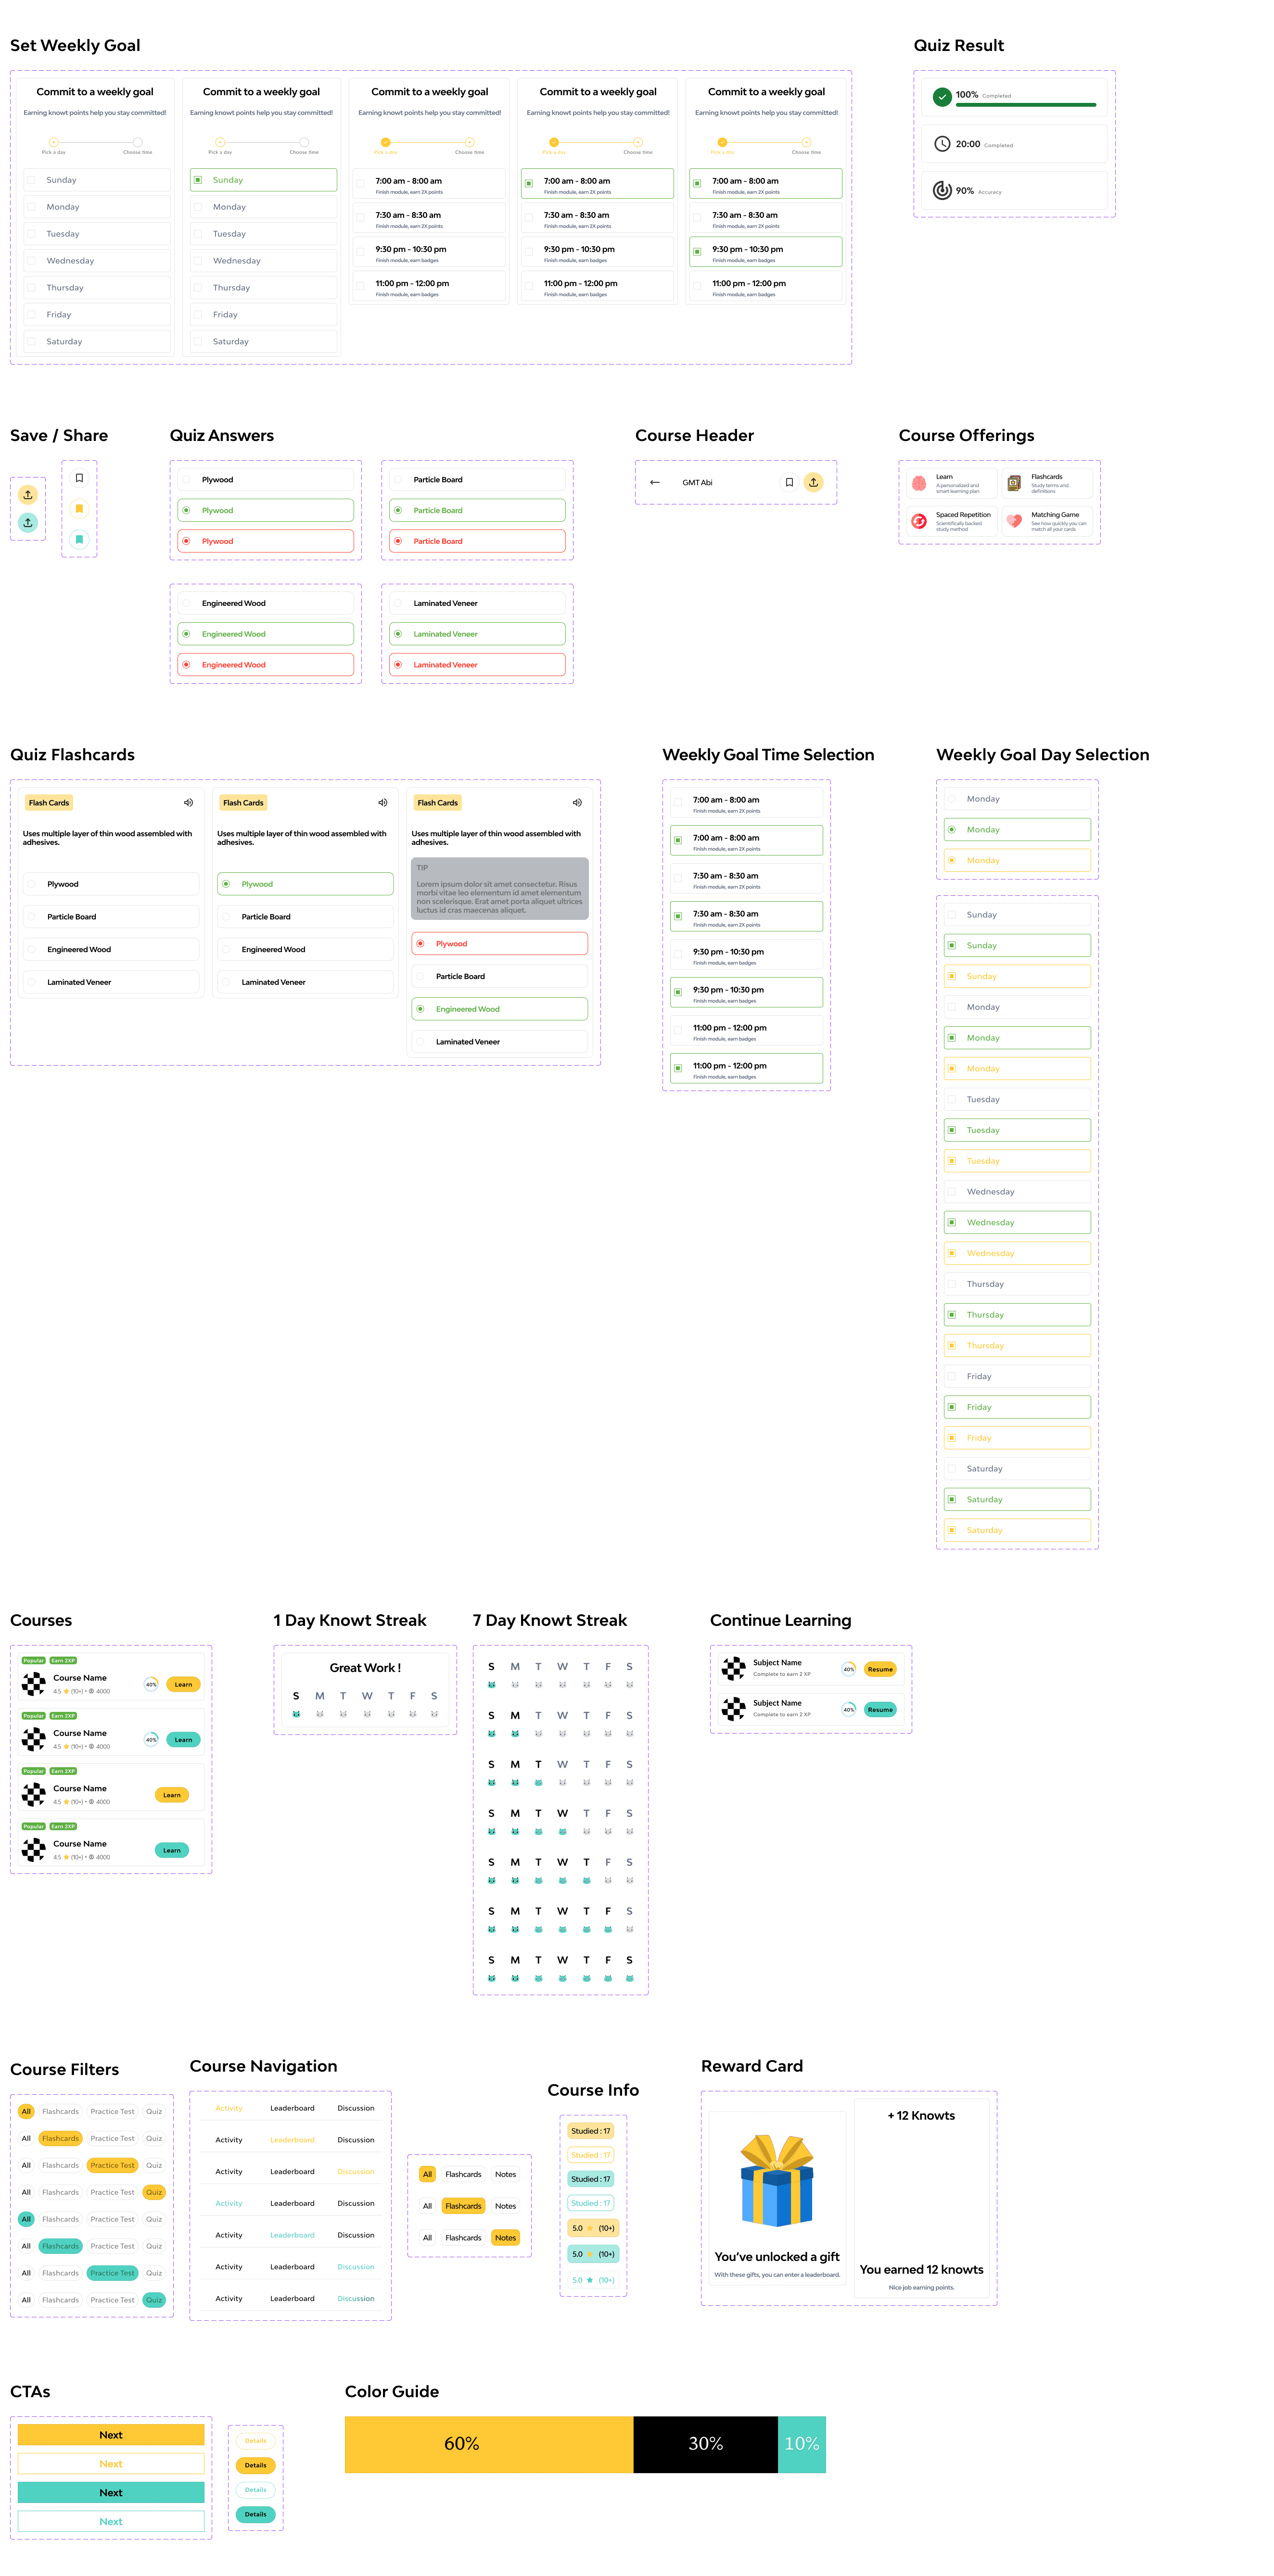Tap the yellow filled bookmark icon
The height and width of the screenshot is (2576, 1274).
tap(79, 509)
